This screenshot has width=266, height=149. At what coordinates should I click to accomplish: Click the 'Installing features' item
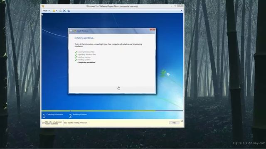point(84,57)
